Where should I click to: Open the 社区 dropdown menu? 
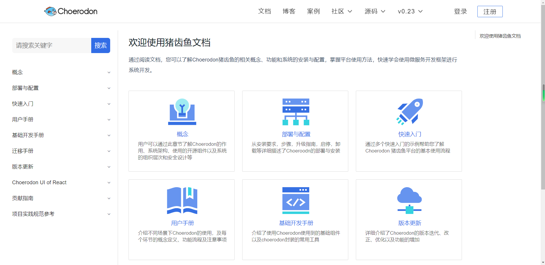pyautogui.click(x=342, y=11)
